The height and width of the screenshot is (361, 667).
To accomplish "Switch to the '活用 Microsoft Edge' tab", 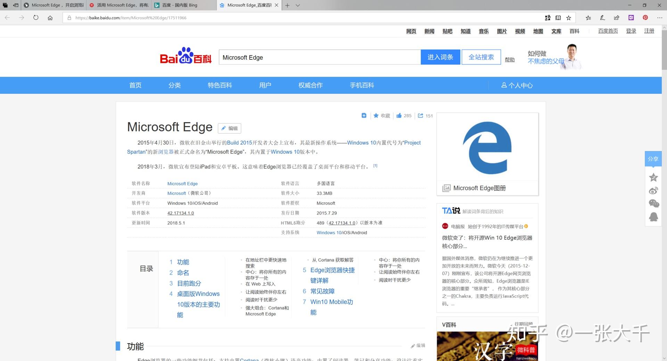I will (x=119, y=5).
